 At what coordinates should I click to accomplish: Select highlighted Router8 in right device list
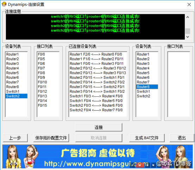[147, 87]
